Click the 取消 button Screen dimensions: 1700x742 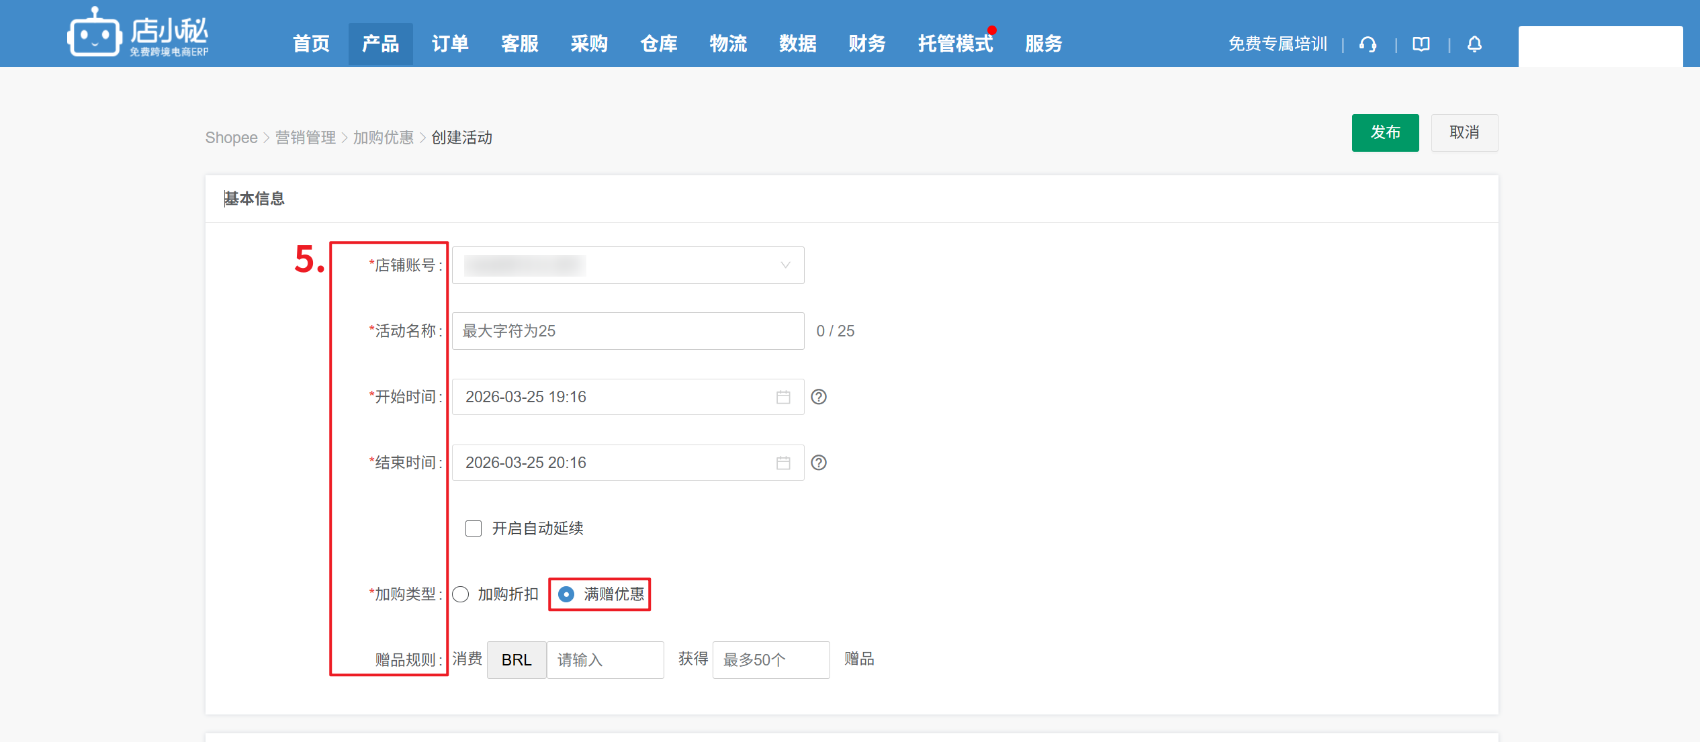coord(1464,132)
